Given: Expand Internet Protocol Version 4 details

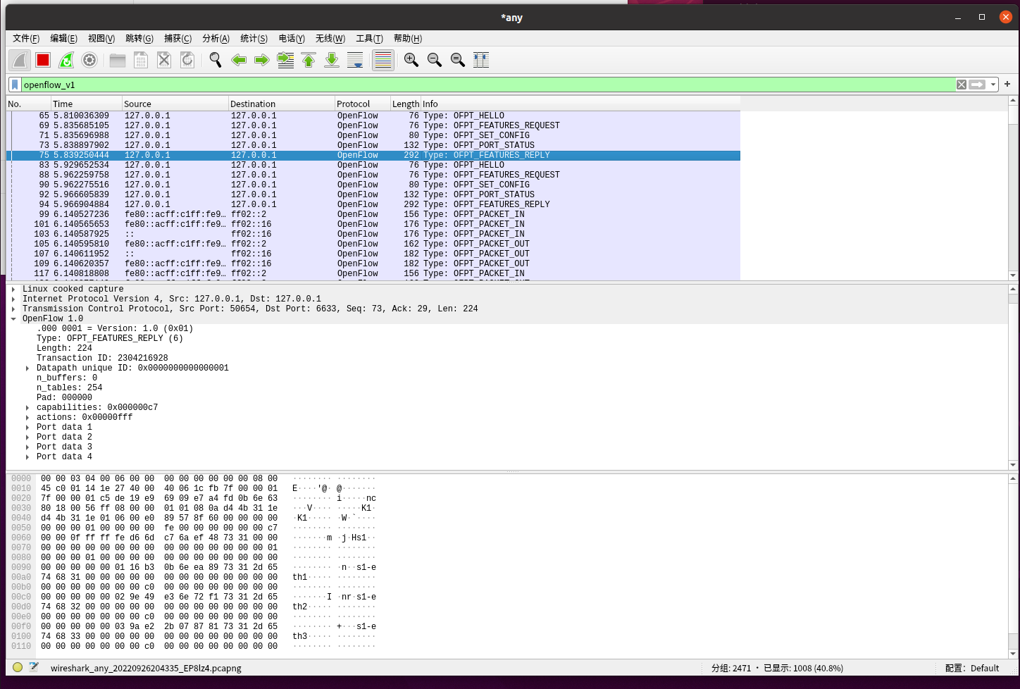Looking at the screenshot, I should (13, 299).
